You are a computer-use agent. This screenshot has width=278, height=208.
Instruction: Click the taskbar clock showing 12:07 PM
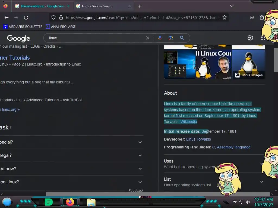(x=264, y=202)
